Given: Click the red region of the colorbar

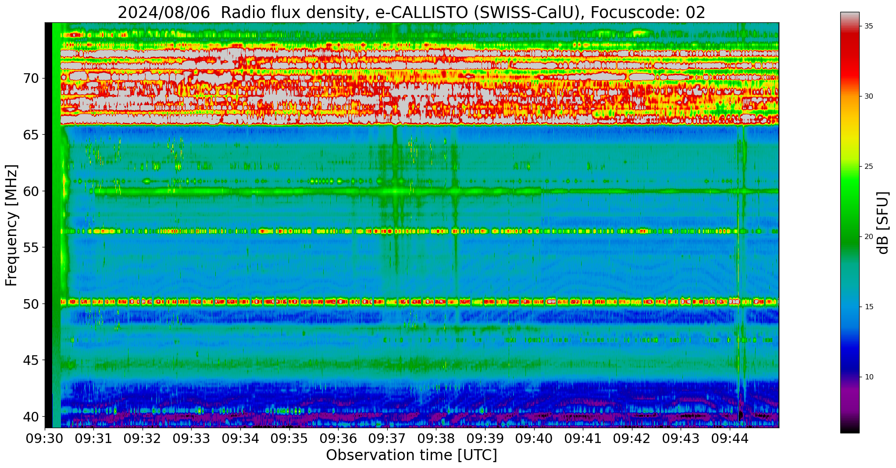Looking at the screenshot, I should coord(850,57).
